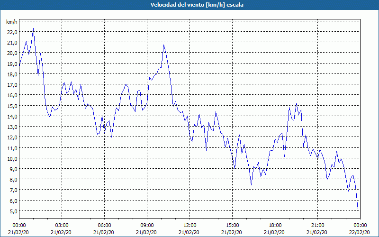This screenshot has height=237, width=379.
Task: Click the 18:00 time axis label
Action: (275, 226)
